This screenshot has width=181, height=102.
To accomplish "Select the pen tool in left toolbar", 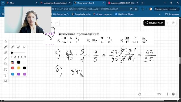I will coord(6,47).
